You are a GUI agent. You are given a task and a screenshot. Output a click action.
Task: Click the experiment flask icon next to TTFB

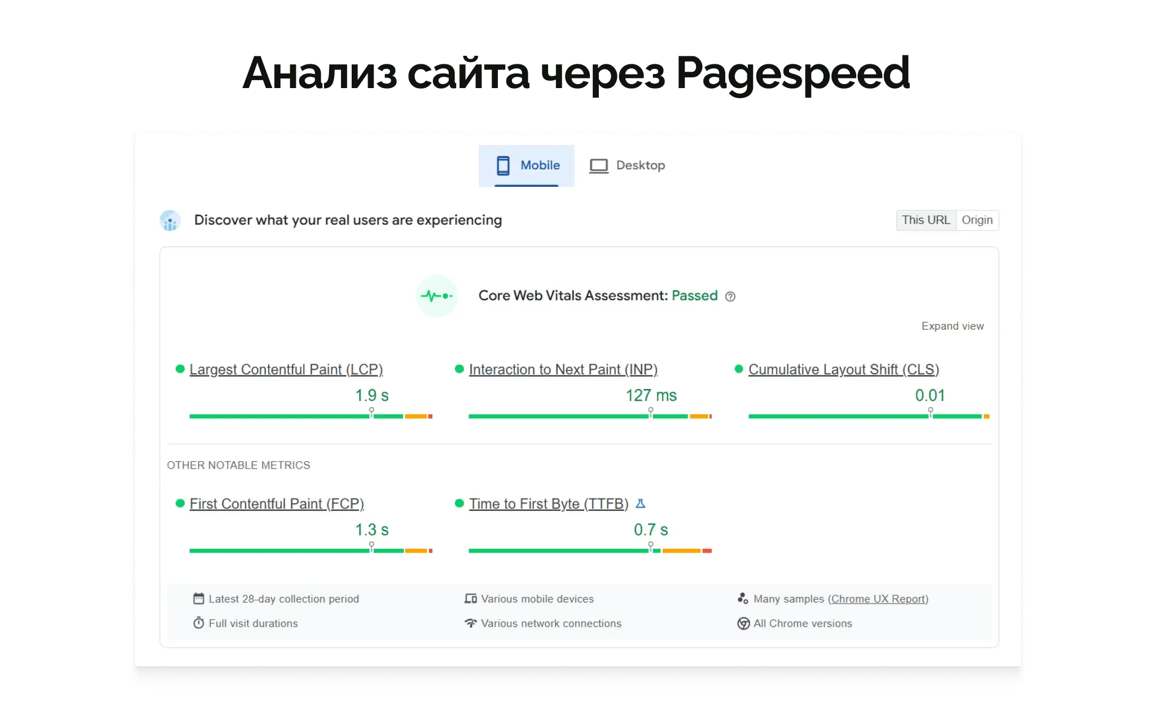[641, 503]
